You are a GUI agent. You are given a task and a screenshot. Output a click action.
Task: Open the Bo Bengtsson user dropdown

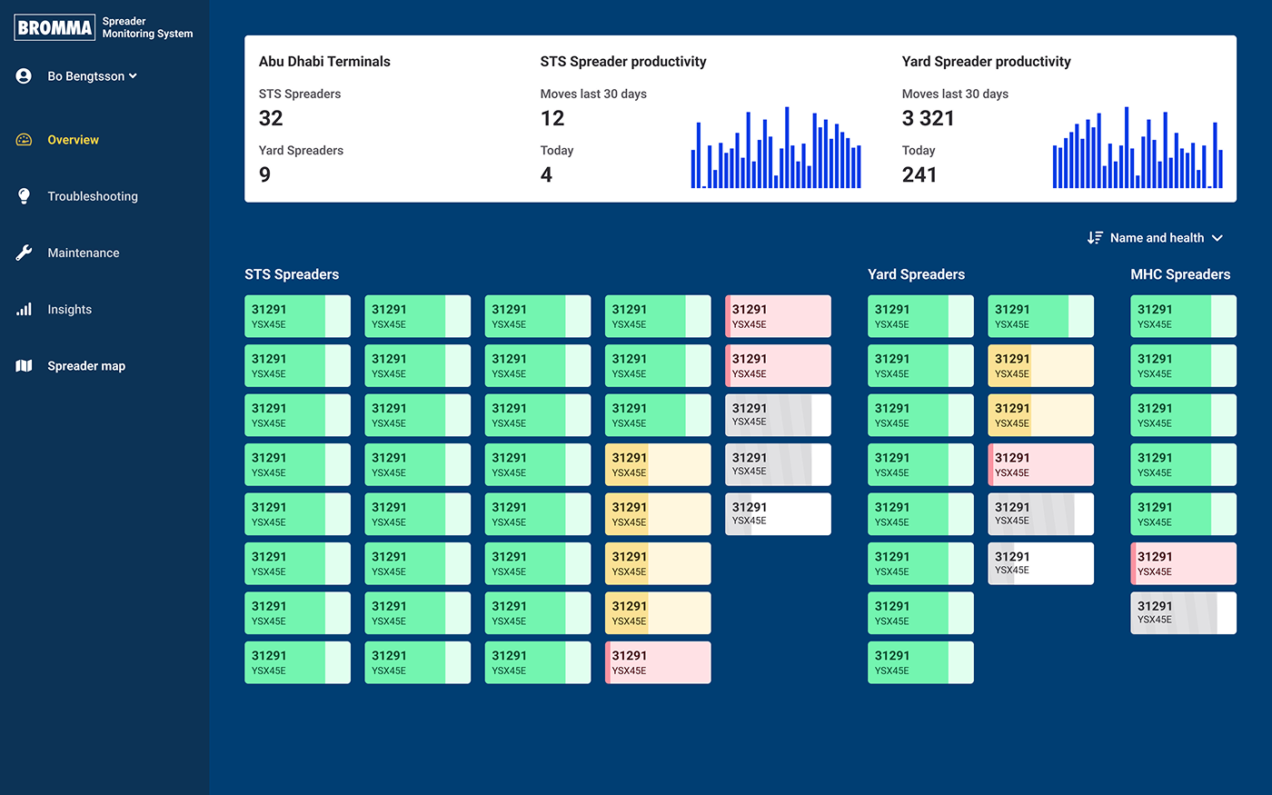click(x=92, y=76)
